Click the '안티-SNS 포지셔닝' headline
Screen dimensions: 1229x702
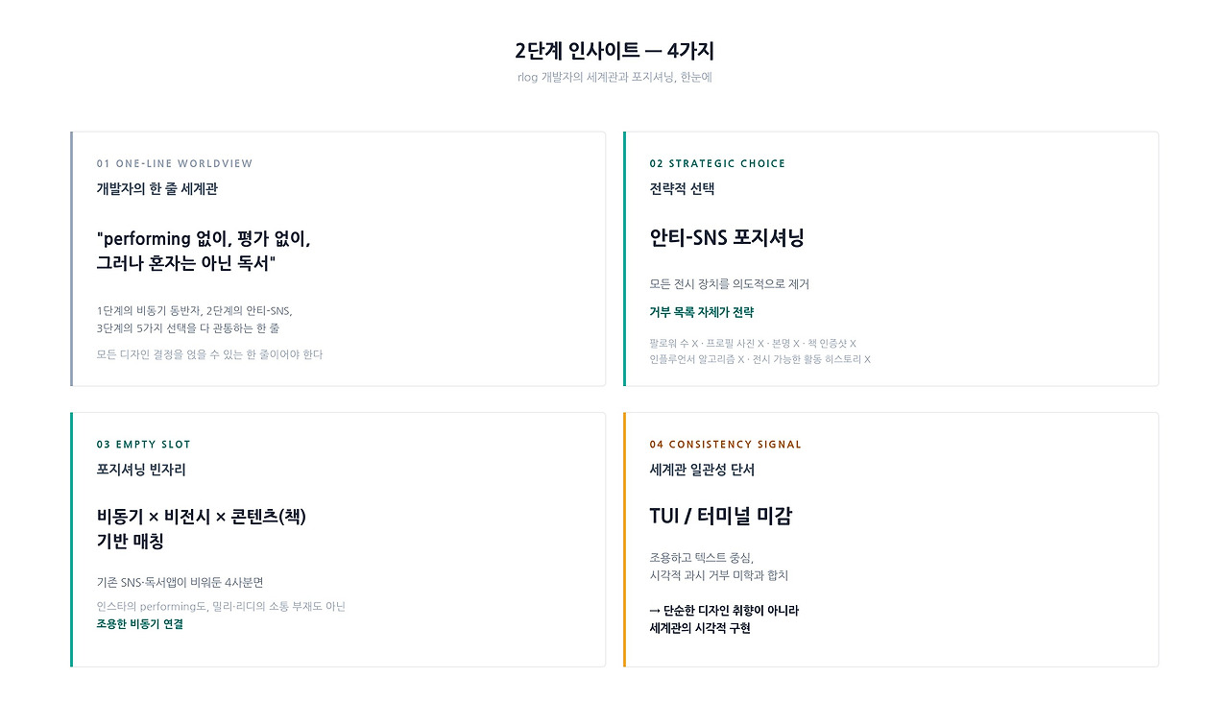(x=727, y=237)
